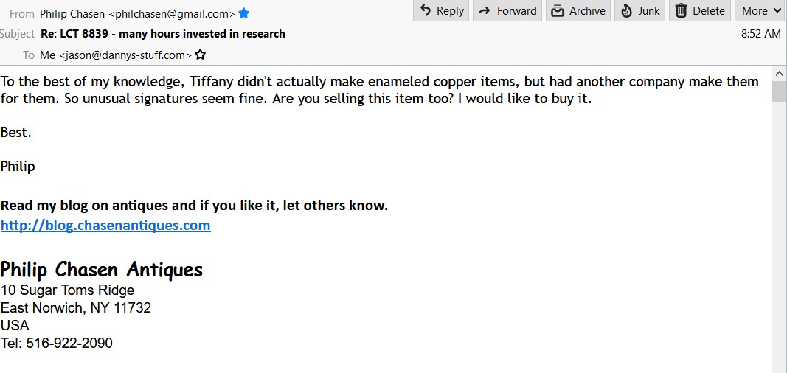The height and width of the screenshot is (373, 787).
Task: Open the blog.chasenantiques.com link
Action: pos(105,226)
